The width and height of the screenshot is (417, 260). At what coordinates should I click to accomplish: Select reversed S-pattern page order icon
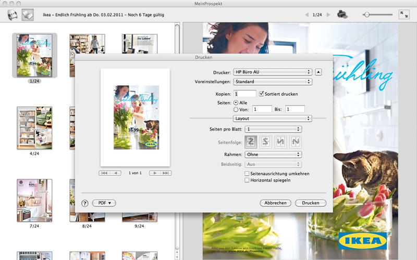tap(265, 141)
